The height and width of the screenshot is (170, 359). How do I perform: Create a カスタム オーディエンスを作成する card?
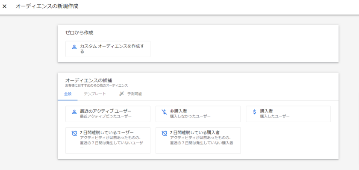pos(108,49)
